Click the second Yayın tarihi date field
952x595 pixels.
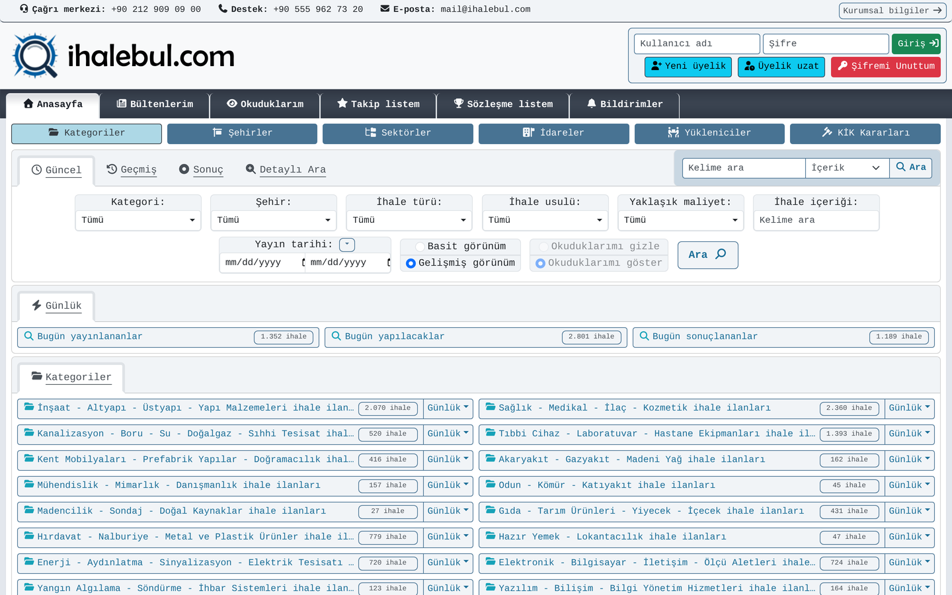348,262
